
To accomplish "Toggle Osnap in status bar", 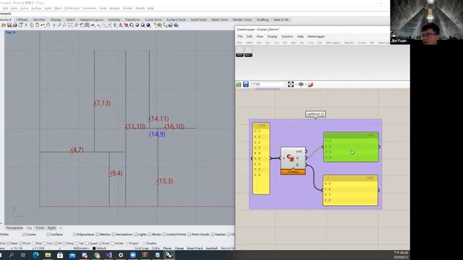I will [x=179, y=248].
